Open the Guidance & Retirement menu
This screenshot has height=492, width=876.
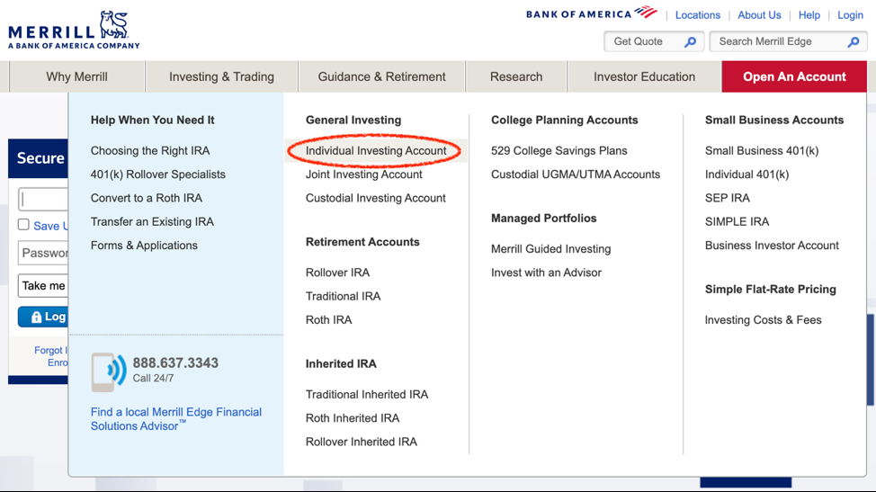[x=381, y=76]
